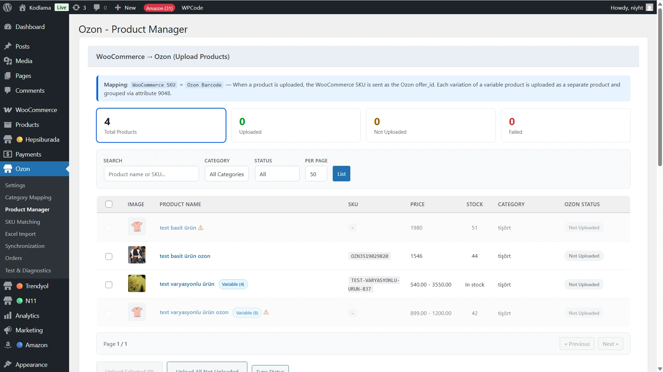
Task: Open Category Mapping in Ozon submenu
Action: [x=28, y=198]
